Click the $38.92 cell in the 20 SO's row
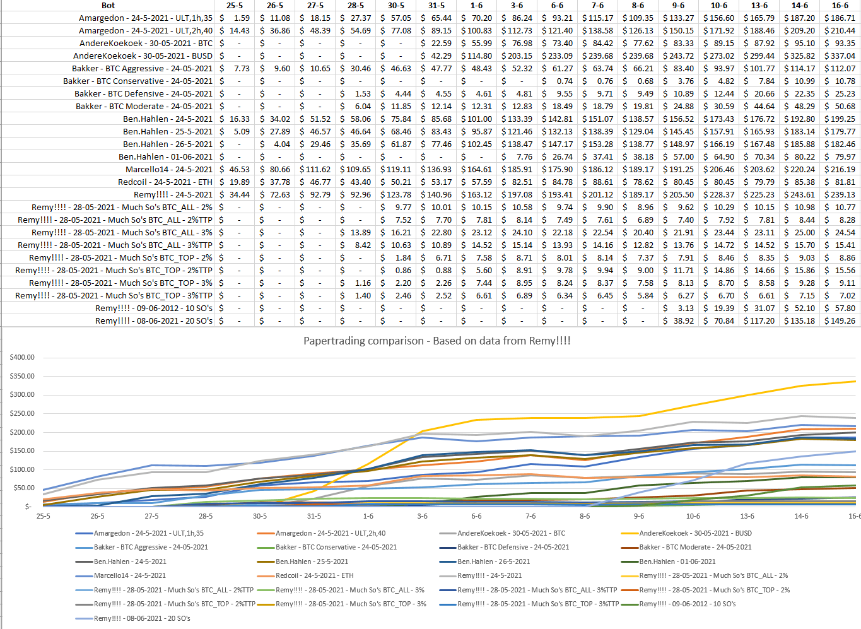 pyautogui.click(x=679, y=321)
